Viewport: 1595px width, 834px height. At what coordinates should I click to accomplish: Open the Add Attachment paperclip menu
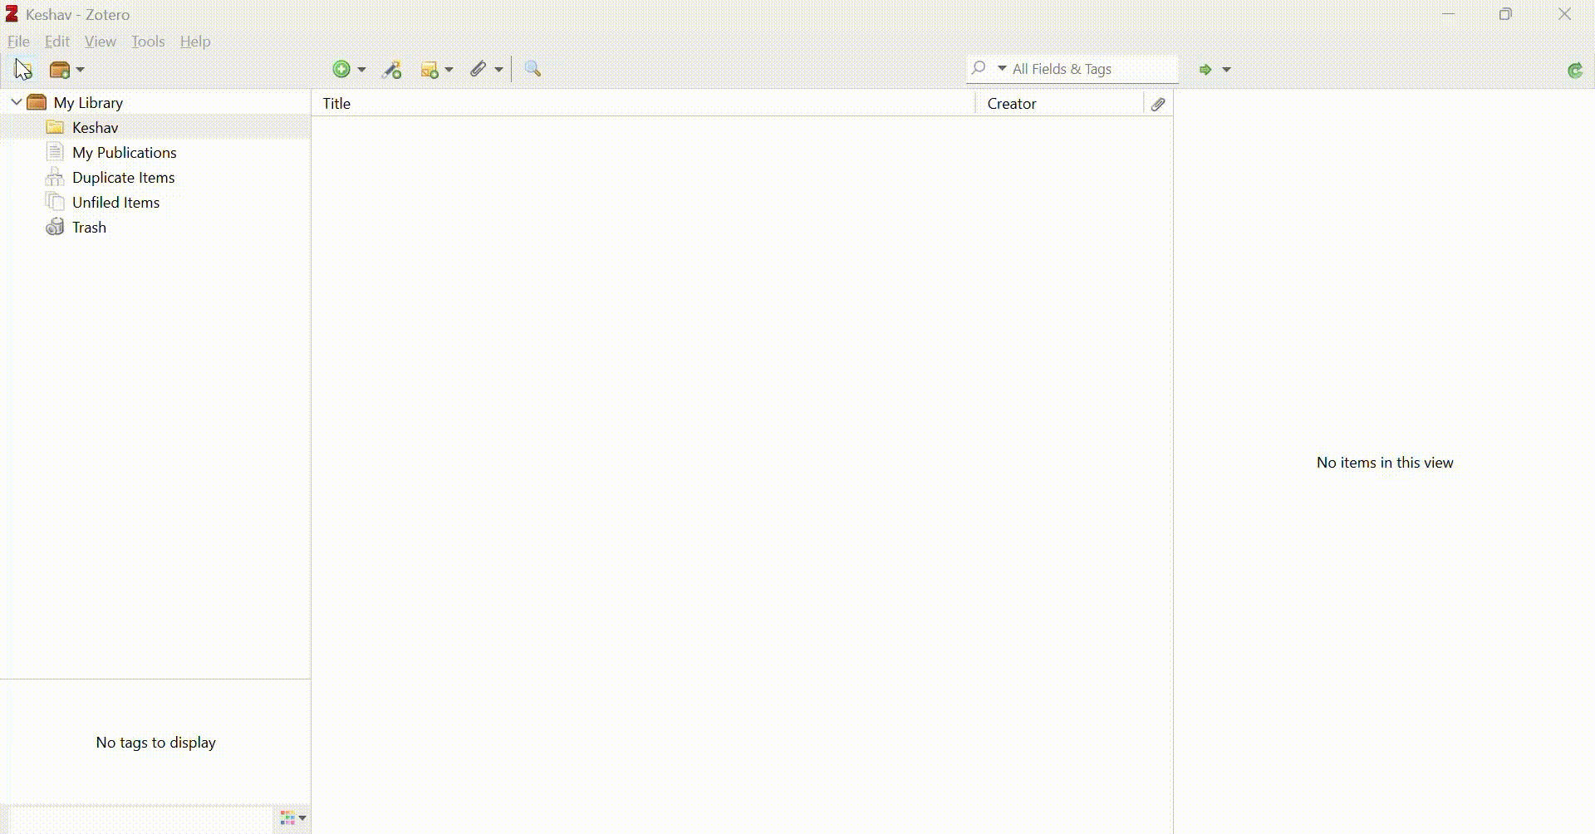pos(487,70)
